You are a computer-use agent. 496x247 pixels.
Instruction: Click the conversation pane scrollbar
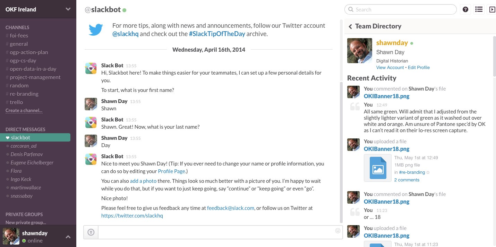(x=341, y=153)
